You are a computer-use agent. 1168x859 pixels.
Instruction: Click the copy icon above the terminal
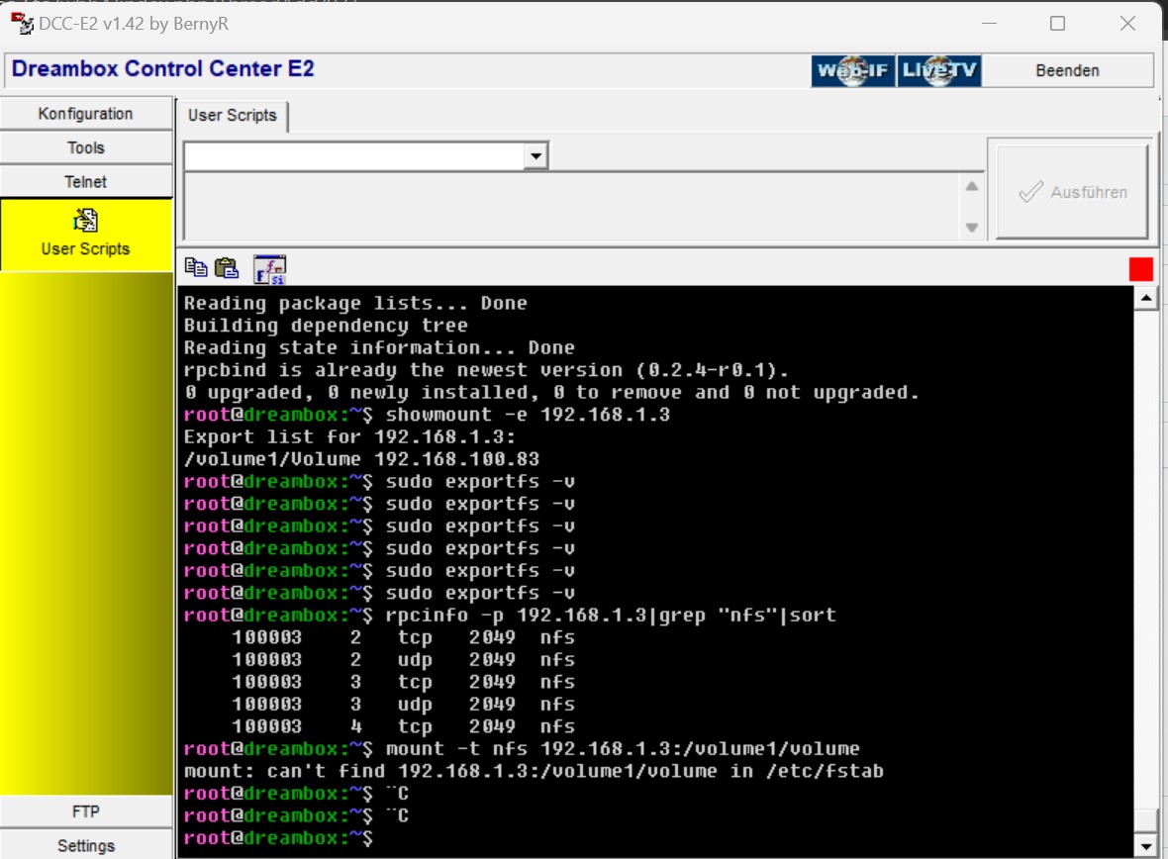pyautogui.click(x=196, y=267)
